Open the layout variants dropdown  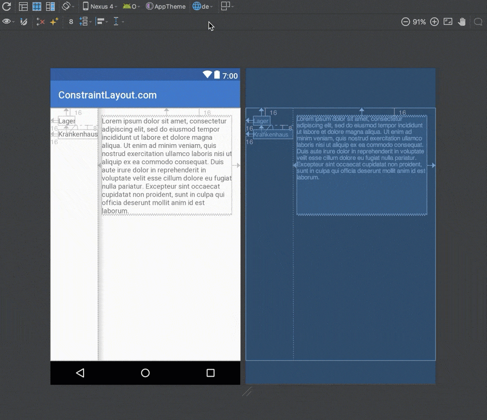click(227, 7)
